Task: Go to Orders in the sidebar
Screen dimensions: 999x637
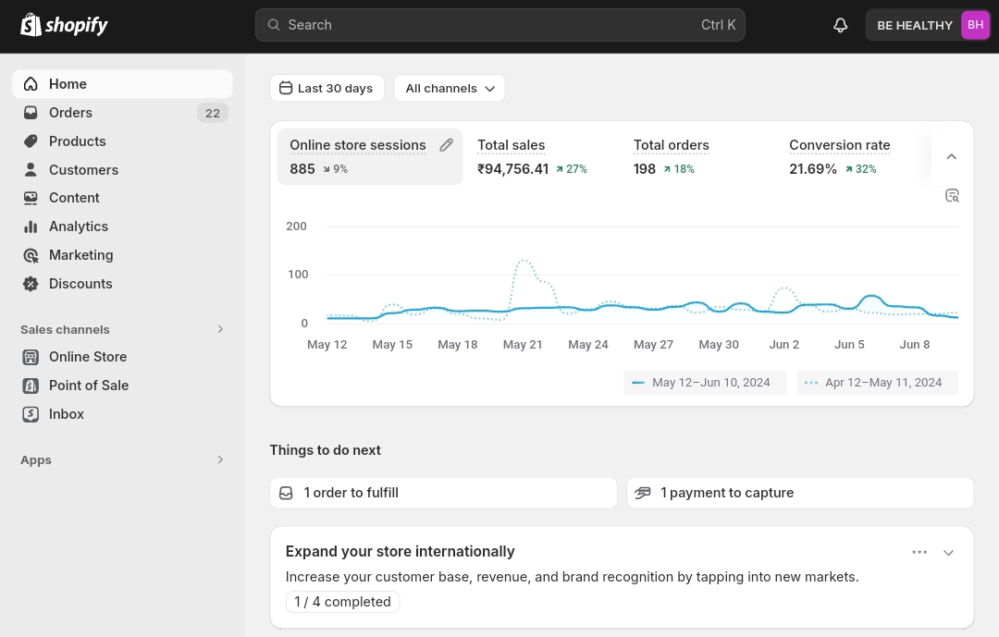Action: click(x=70, y=113)
